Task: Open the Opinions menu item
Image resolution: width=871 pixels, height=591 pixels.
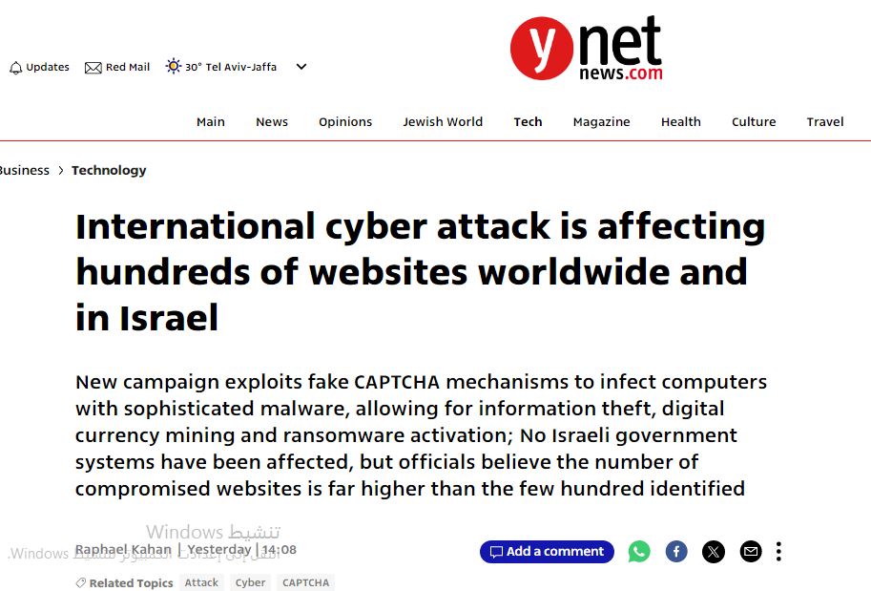Action: (x=345, y=122)
